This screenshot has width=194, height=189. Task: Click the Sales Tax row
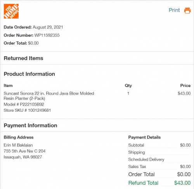point(159,166)
